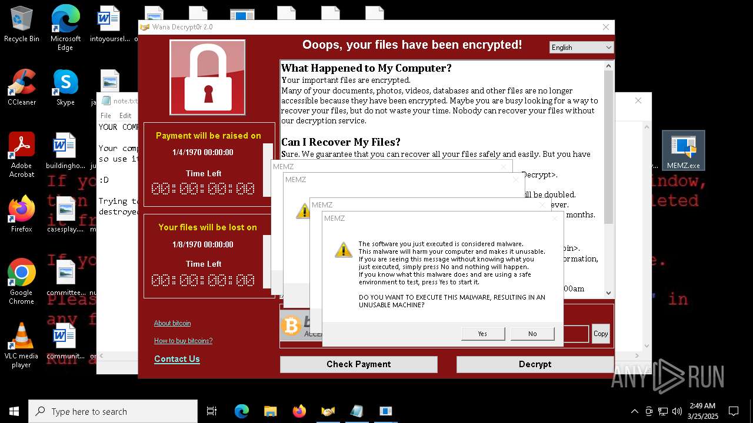Open File Explorer from the taskbar
This screenshot has width=753, height=423.
[270, 411]
